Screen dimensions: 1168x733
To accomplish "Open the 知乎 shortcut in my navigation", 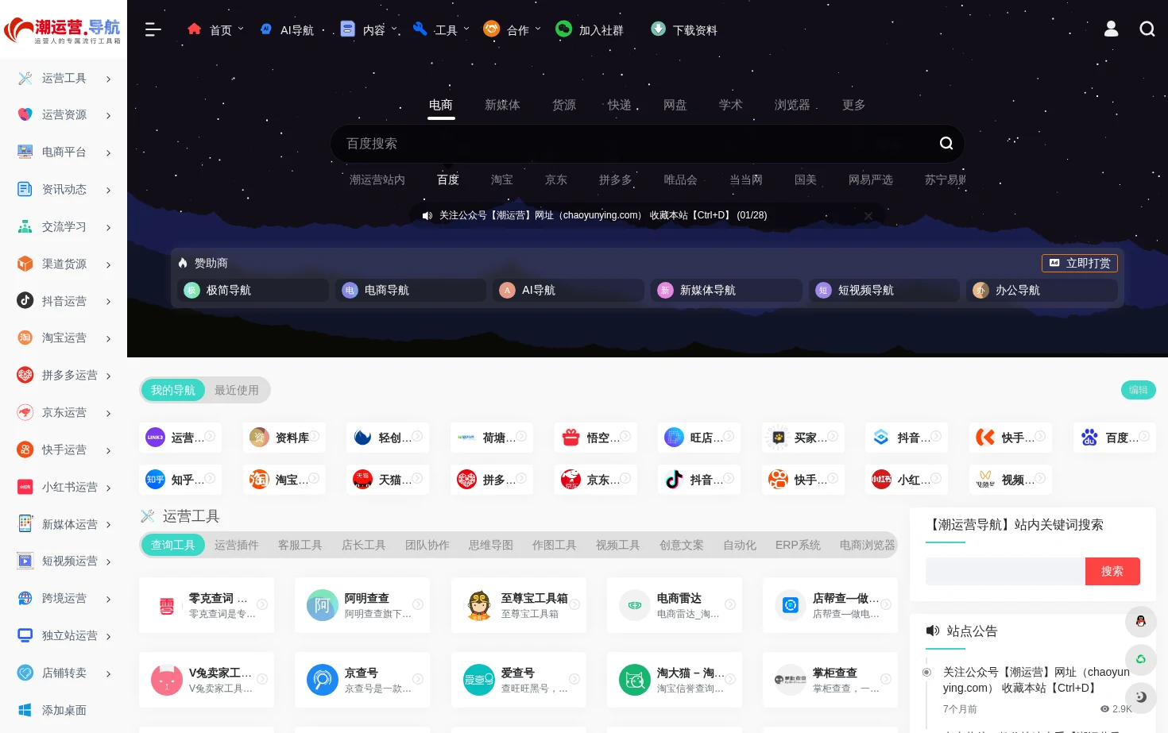I will click(180, 480).
